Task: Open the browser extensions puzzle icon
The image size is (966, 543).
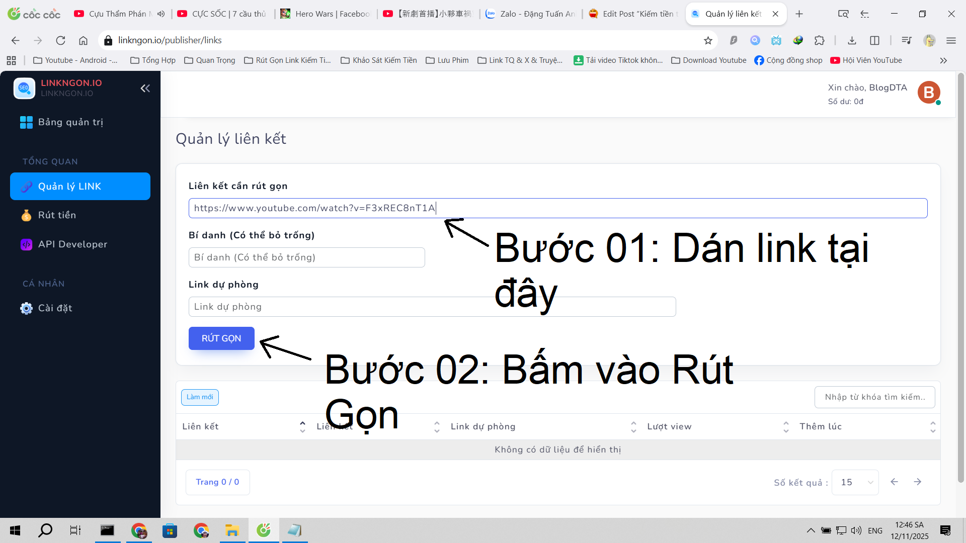Action: pyautogui.click(x=820, y=41)
